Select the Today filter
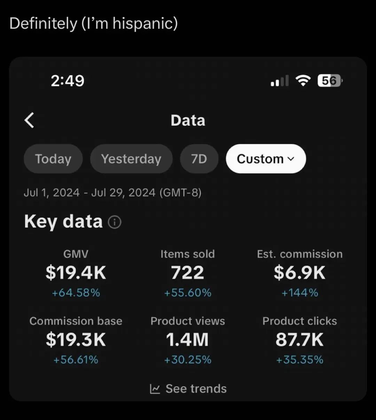Screen dimensions: 376x420 click(53, 159)
